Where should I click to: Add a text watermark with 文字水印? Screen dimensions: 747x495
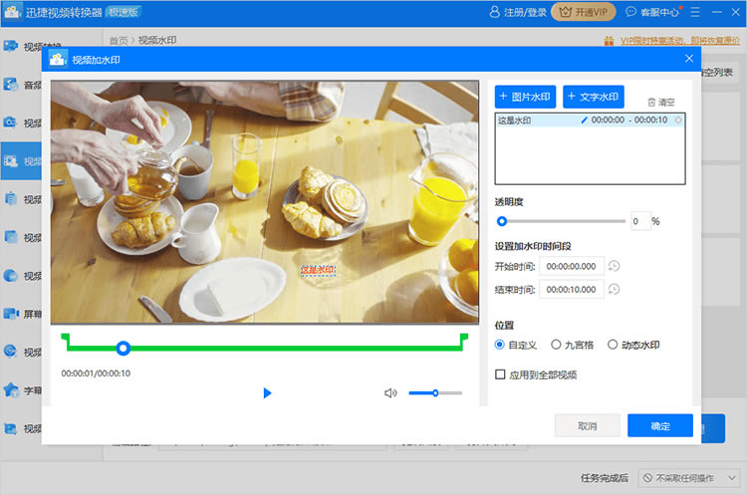[594, 97]
